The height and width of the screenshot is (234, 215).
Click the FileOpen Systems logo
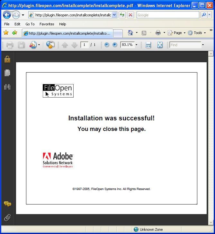pyautogui.click(x=58, y=91)
